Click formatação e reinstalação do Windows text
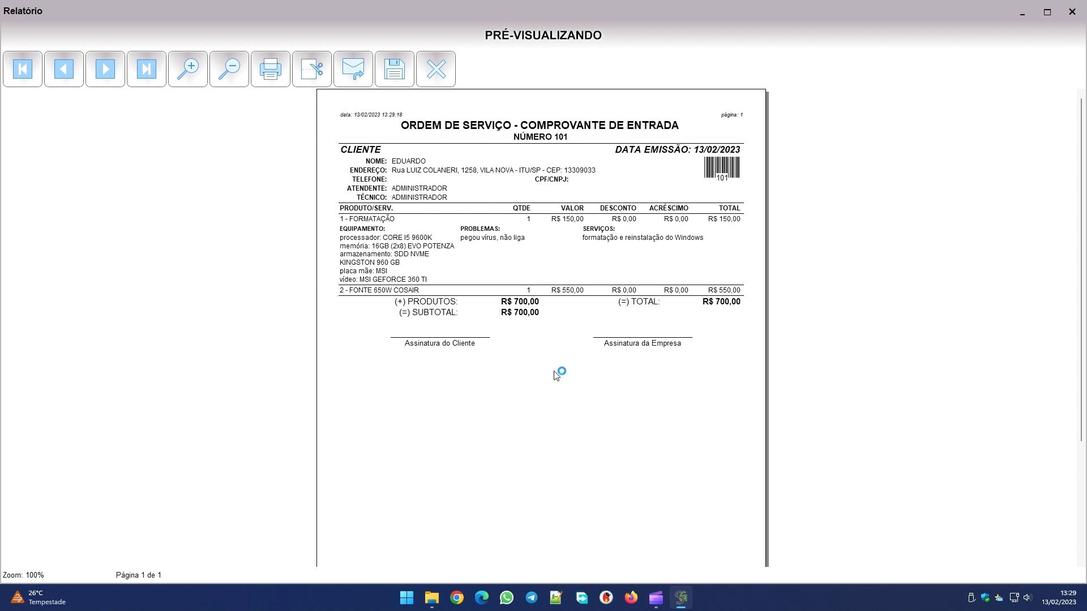 point(643,238)
